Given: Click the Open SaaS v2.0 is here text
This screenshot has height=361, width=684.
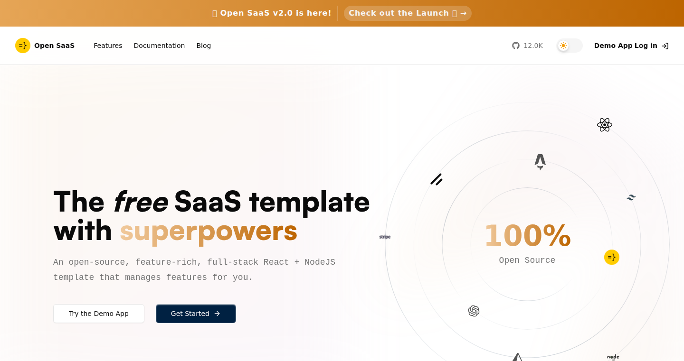Looking at the screenshot, I should coord(272,13).
